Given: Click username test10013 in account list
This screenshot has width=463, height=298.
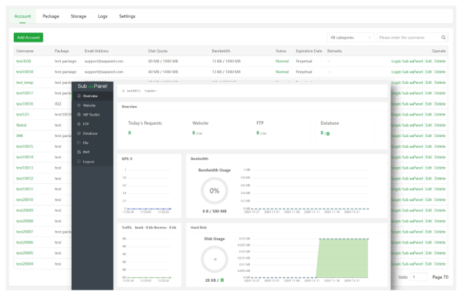Looking at the screenshot, I should [25, 168].
